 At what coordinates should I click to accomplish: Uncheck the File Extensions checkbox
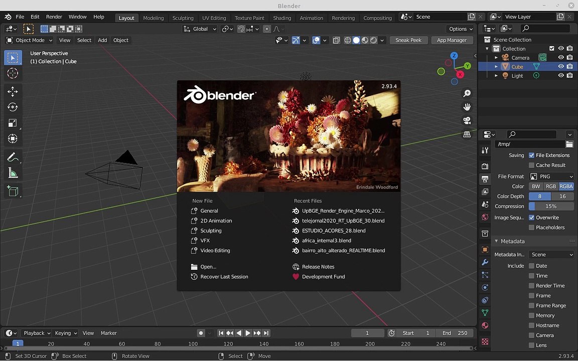click(531, 155)
